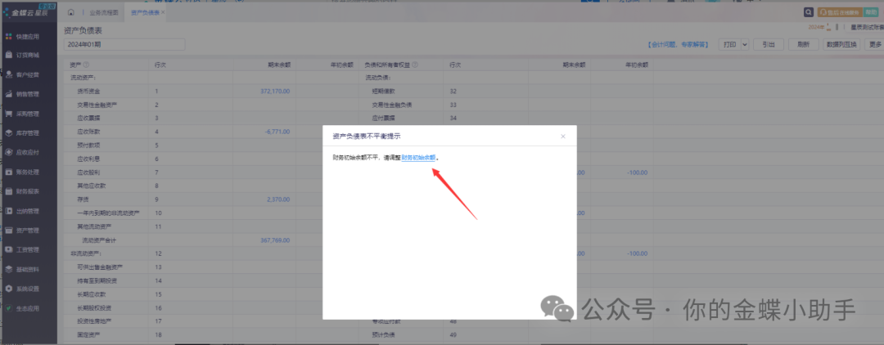The width and height of the screenshot is (884, 345).
Task: Open 采购管理 shopping cart module
Action: pyautogui.click(x=28, y=114)
